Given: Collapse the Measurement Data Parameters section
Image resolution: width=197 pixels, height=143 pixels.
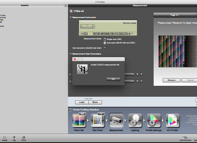Looking at the screenshot, I should (x=71, y=54).
